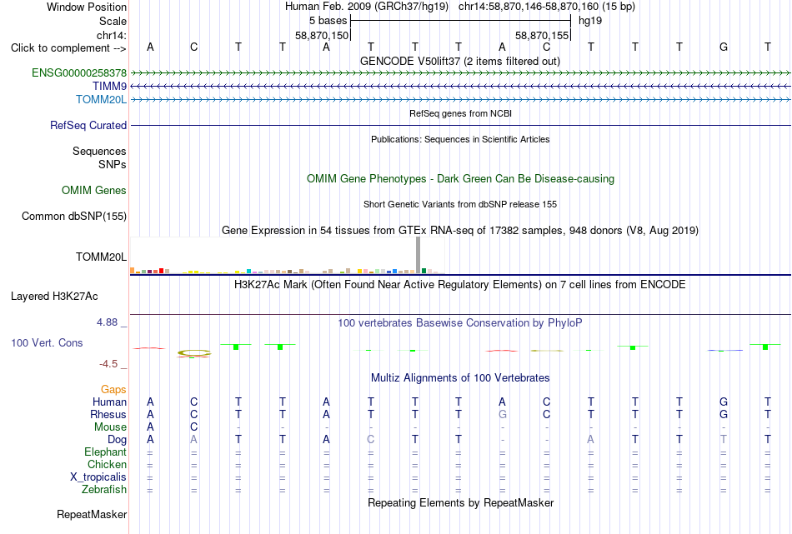Click the 100 Vert. Cons track label
Image resolution: width=792 pixels, height=534 pixels.
47,342
